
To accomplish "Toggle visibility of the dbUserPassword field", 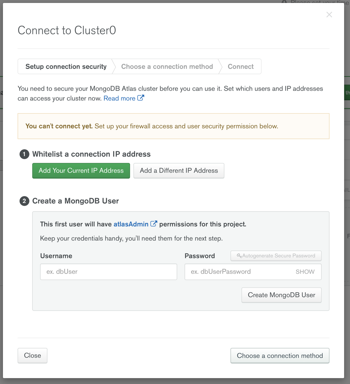I will 305,272.
